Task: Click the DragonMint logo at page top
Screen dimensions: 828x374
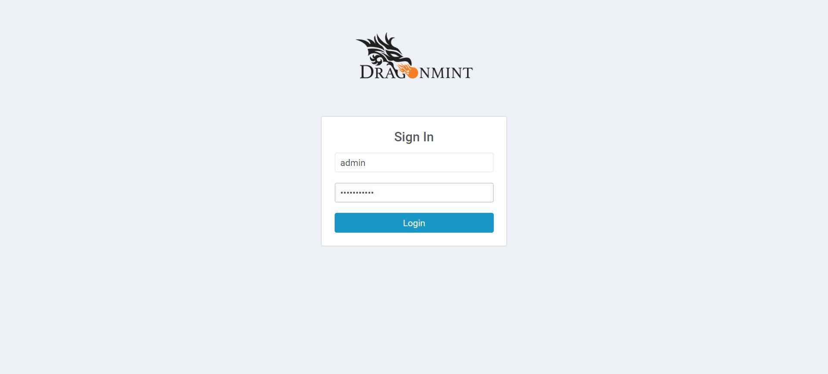Action: (x=414, y=56)
